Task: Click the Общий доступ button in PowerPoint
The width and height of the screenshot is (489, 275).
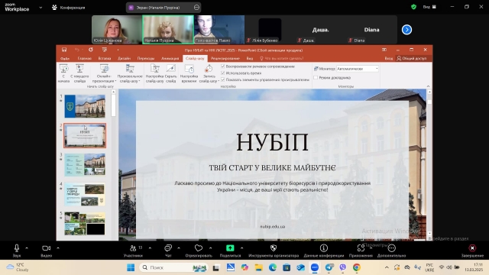Action: [411, 58]
